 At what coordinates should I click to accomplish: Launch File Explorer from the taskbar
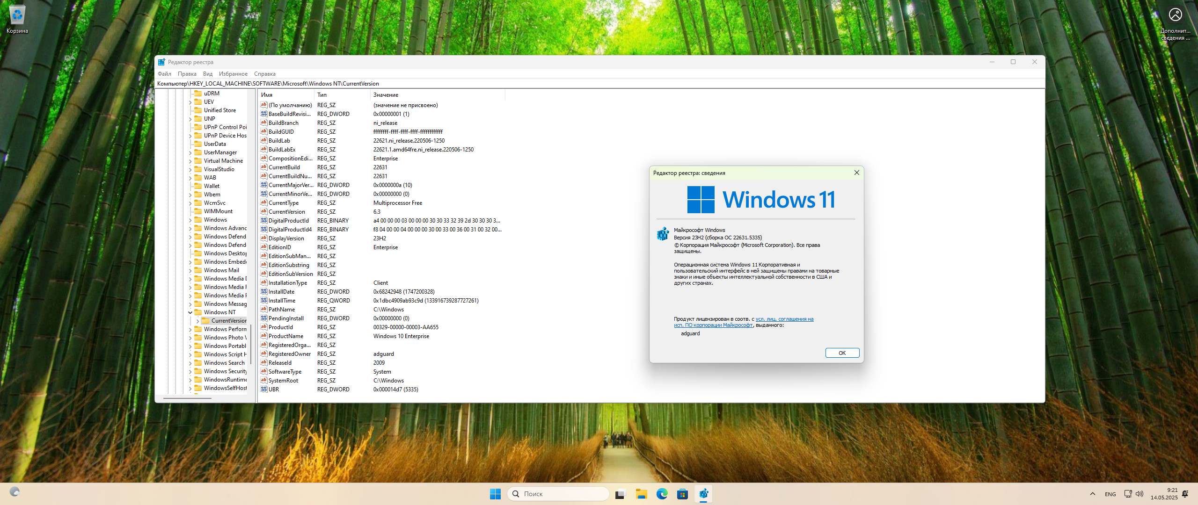click(x=641, y=494)
